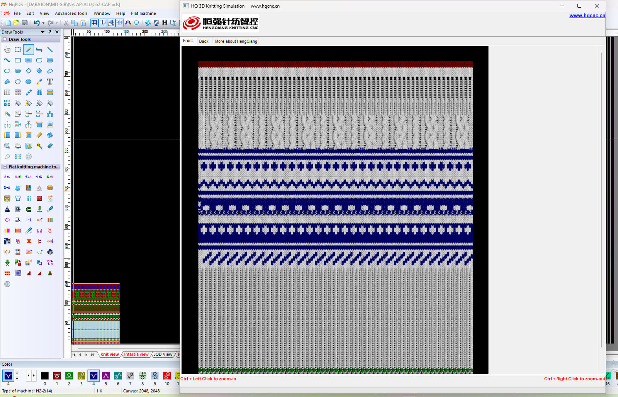The height and width of the screenshot is (397, 618).
Task: Click the green download arrow knitting tool
Action: click(39, 209)
